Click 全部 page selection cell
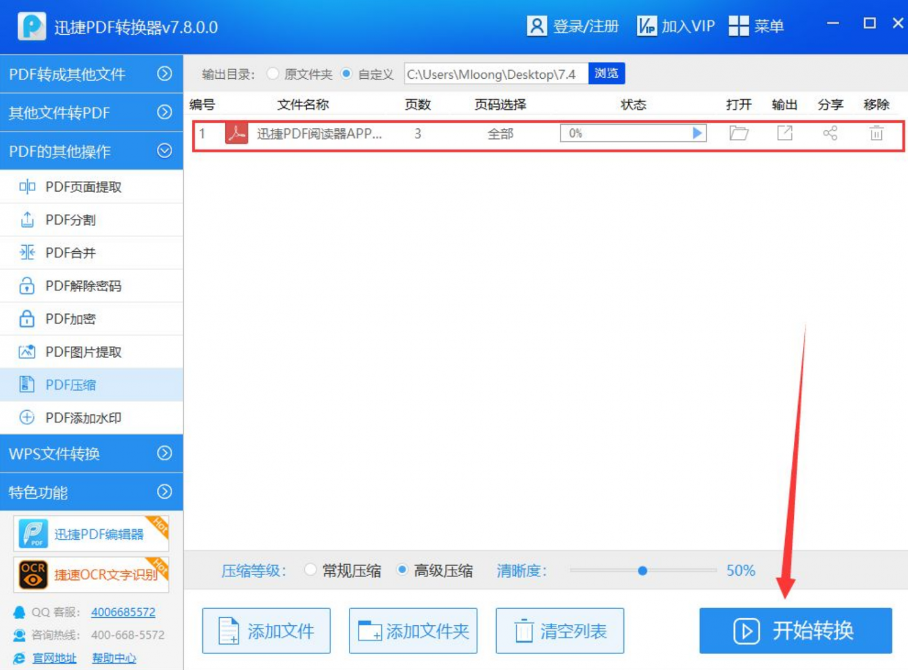Screen dimensions: 908x670 pos(500,133)
